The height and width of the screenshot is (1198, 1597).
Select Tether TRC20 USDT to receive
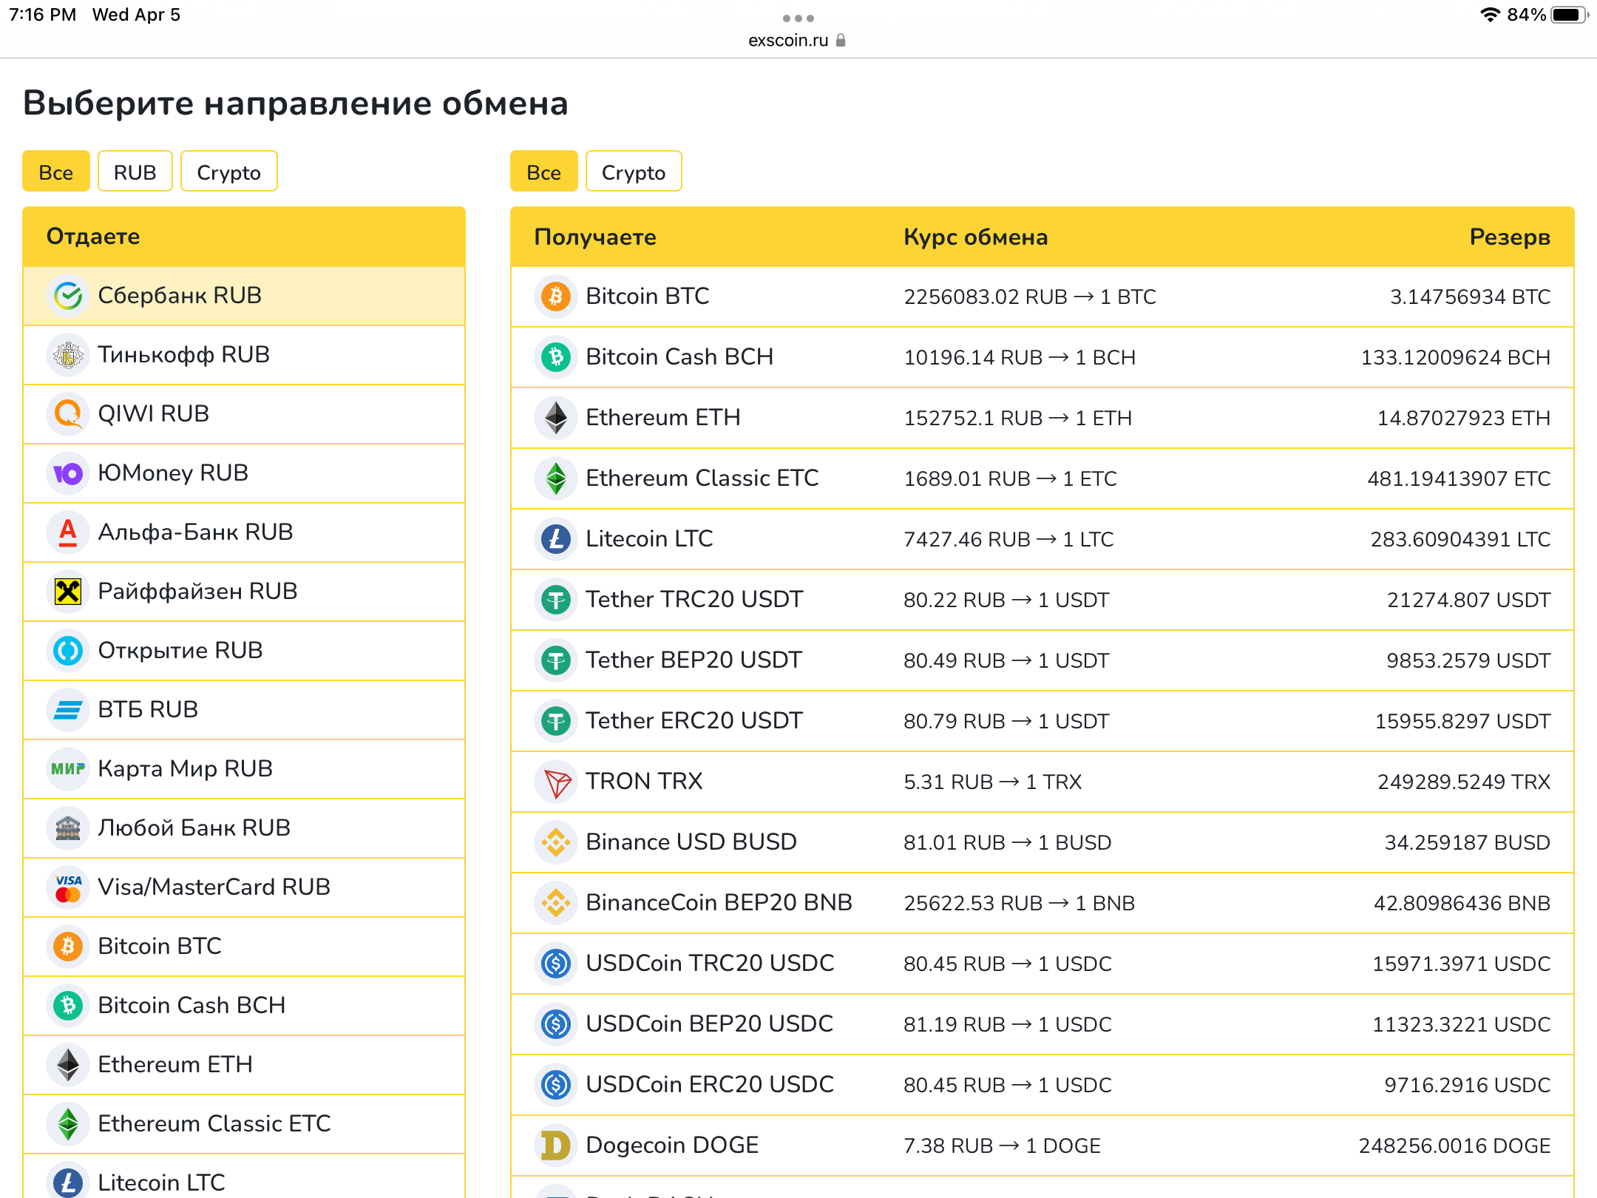[694, 600]
